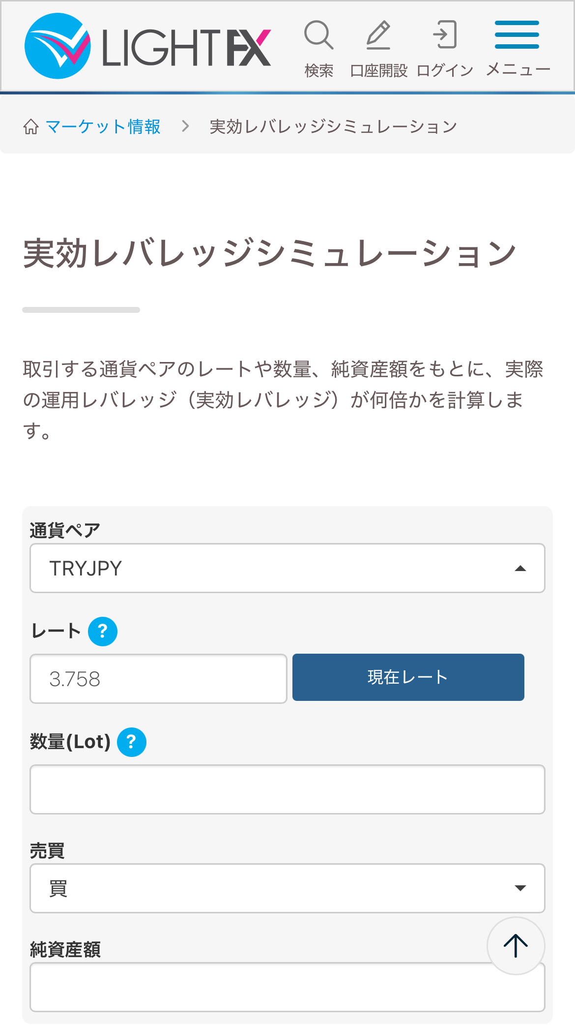Open the 通貨ペア TRYJPY dropdown
The height and width of the screenshot is (1026, 575).
[287, 568]
